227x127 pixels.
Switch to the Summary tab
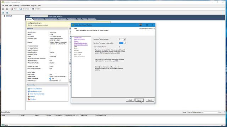tap(29, 19)
